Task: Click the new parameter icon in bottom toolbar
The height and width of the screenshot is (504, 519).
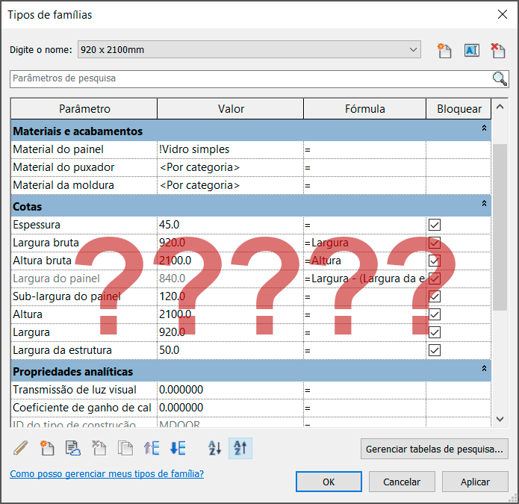Action: tap(47, 448)
